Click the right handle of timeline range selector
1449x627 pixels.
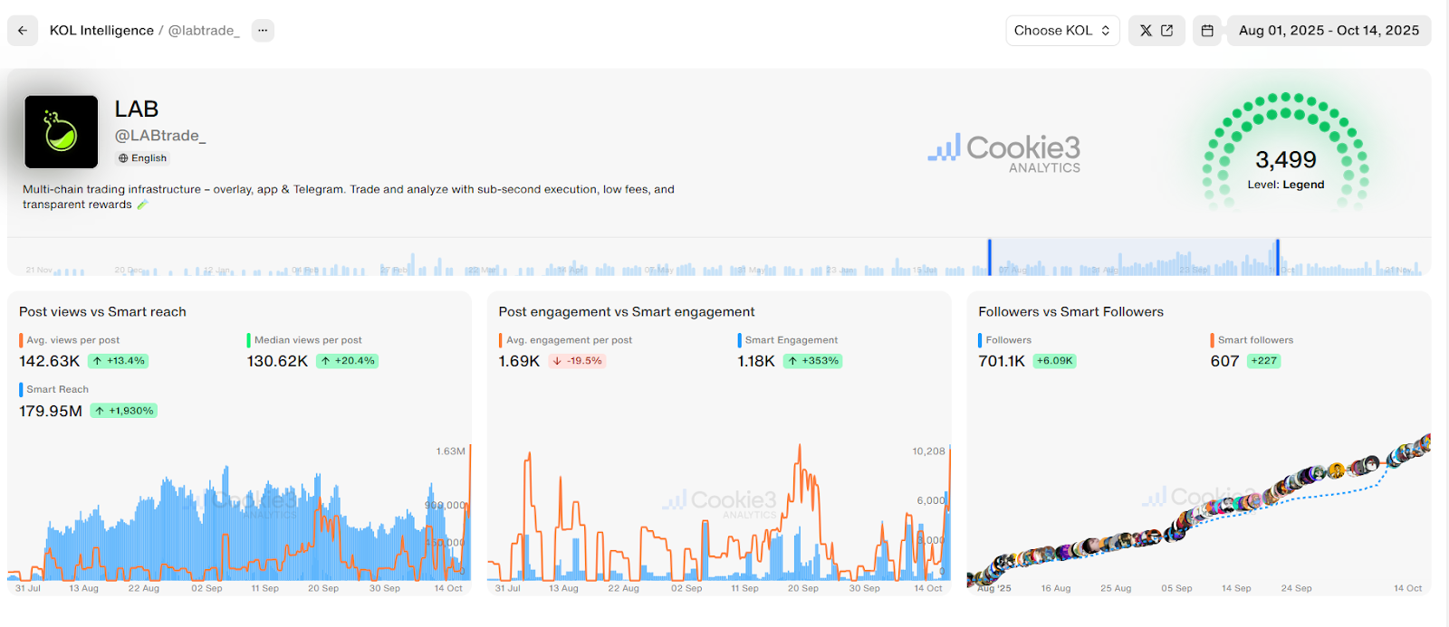(x=1278, y=257)
